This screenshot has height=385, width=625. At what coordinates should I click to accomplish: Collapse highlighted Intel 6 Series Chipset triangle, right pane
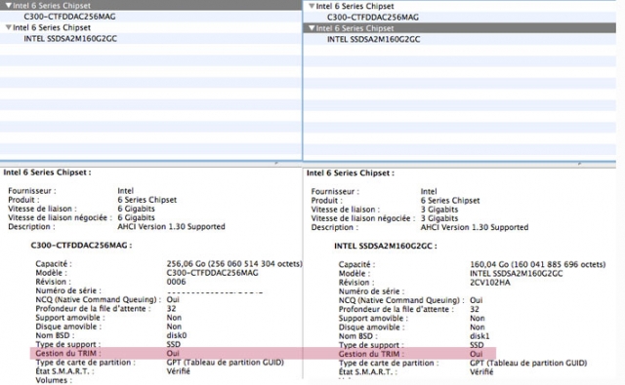click(x=312, y=28)
